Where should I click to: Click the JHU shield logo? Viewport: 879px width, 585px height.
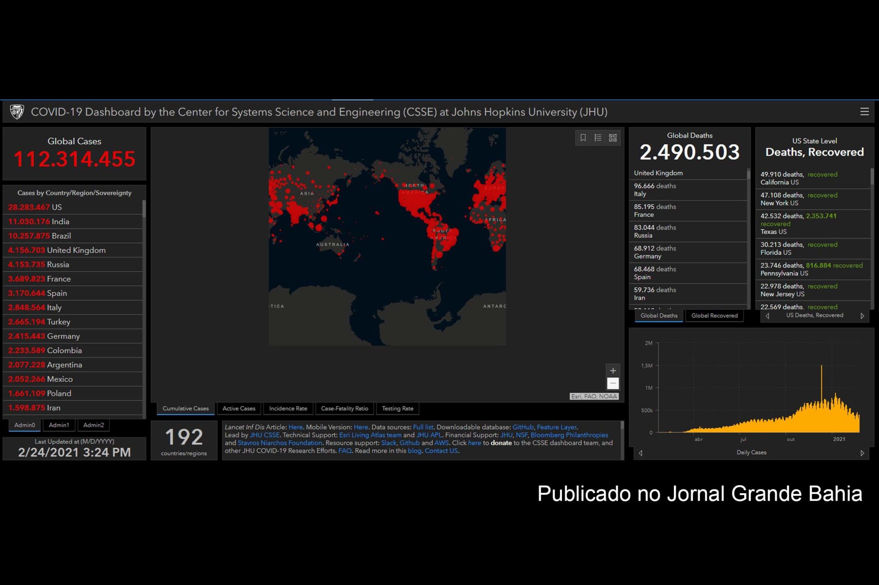coord(17,112)
